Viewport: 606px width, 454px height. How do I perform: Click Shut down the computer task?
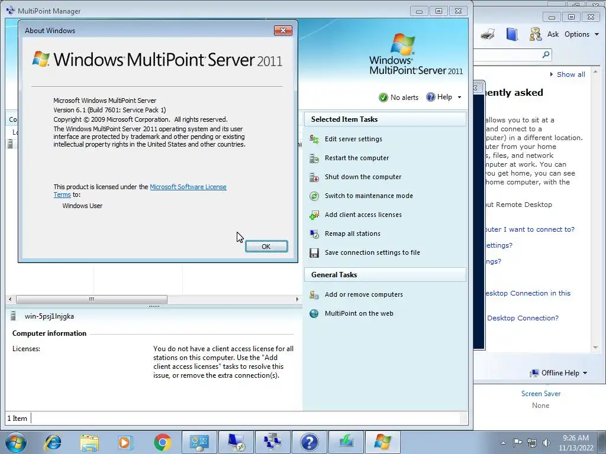coord(363,177)
